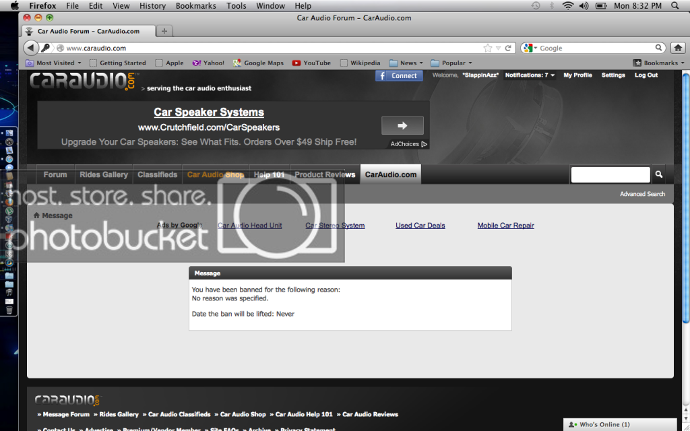This screenshot has width=690, height=431.
Task: Click the Log Out link
Action: point(646,75)
